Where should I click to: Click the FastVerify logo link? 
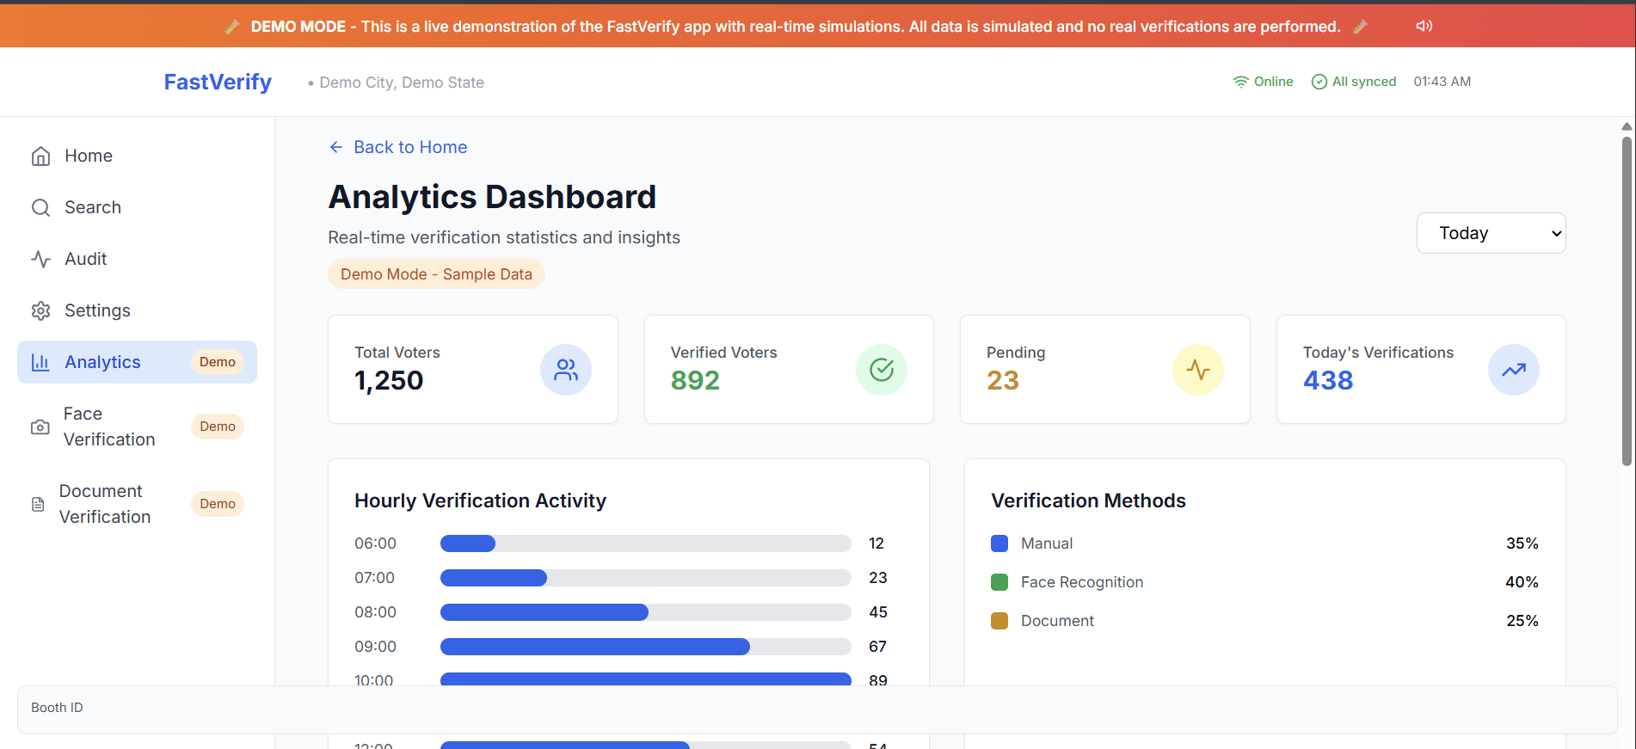tap(218, 82)
